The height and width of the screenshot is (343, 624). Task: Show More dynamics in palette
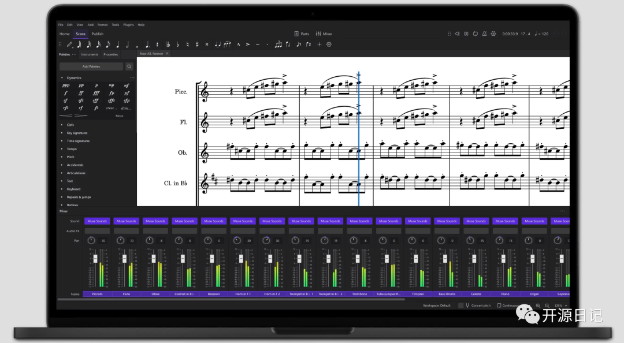[120, 116]
